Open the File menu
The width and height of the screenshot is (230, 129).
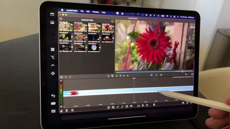82,11
